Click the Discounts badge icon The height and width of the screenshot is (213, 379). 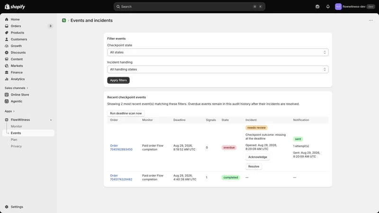(7, 53)
